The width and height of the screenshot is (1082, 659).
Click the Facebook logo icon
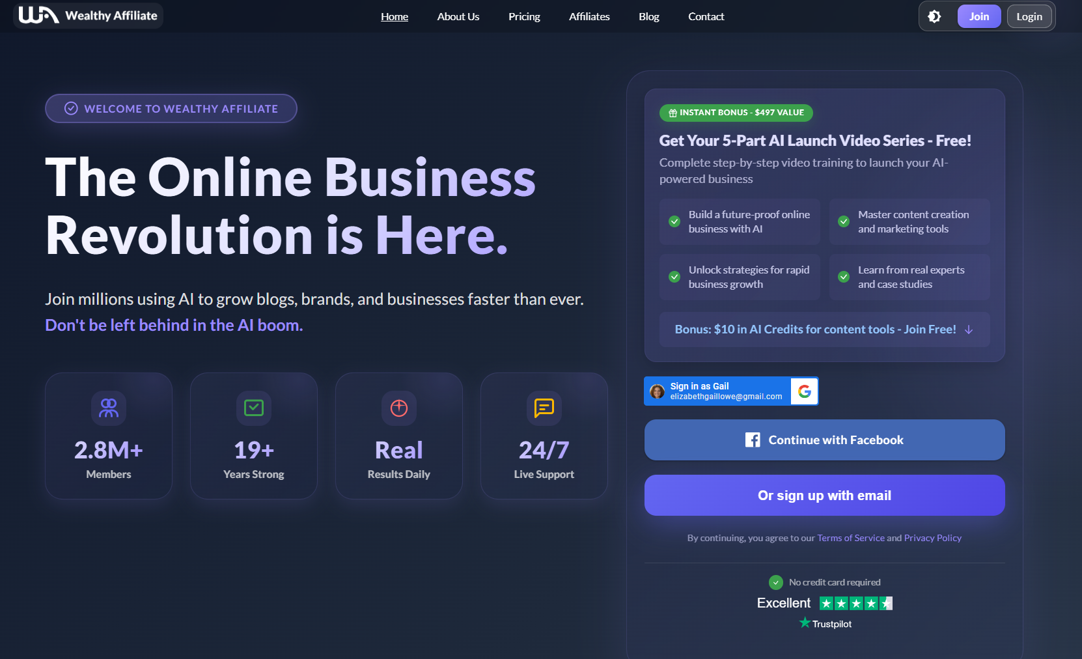[753, 440]
